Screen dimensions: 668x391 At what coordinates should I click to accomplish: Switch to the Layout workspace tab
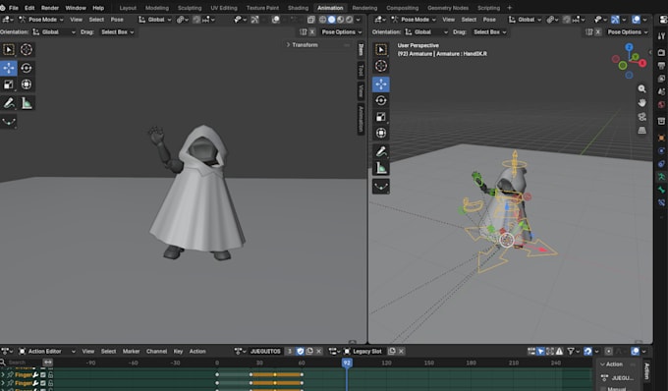point(128,8)
